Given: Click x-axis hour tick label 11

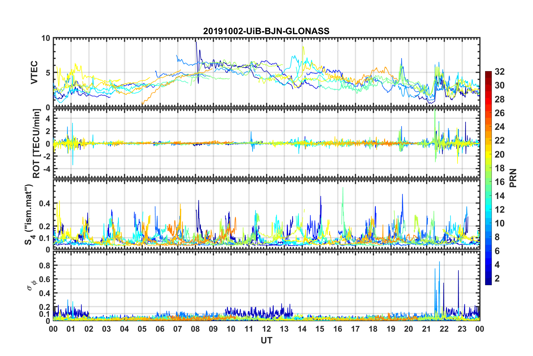Looking at the screenshot, I should coord(249,329).
